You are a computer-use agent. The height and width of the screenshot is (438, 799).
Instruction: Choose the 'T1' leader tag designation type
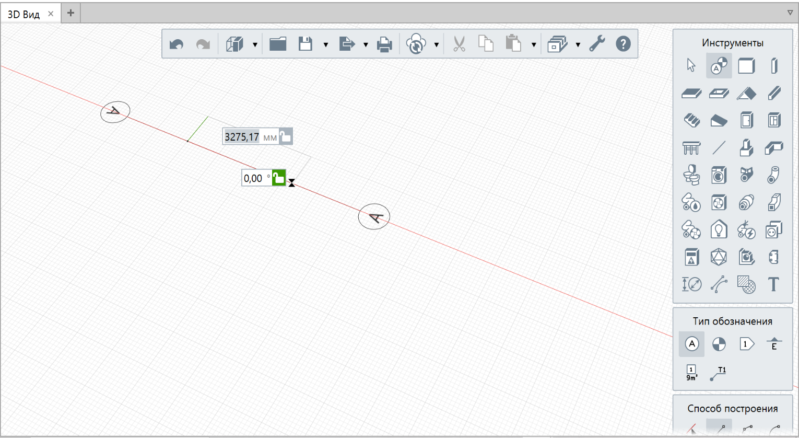pyautogui.click(x=719, y=373)
